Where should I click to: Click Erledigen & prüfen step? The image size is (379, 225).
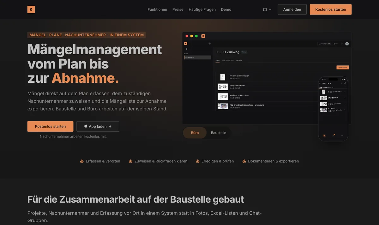pos(215,161)
